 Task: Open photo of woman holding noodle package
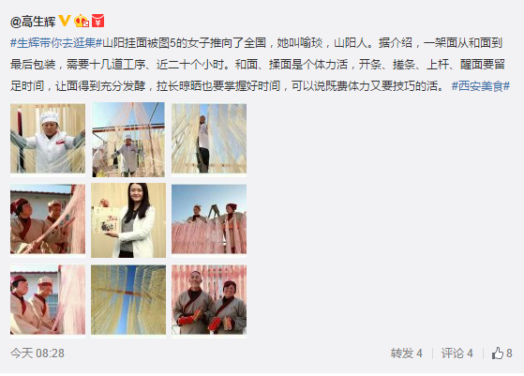point(128,220)
